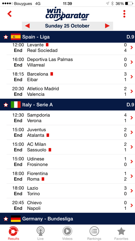The height and width of the screenshot is (241, 135).
Task: Open the Rankings tab icon
Action: (x=94, y=231)
